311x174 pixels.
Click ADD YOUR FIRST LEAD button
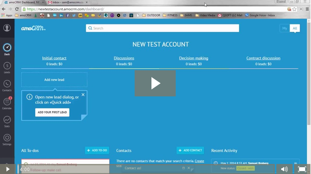(x=52, y=112)
